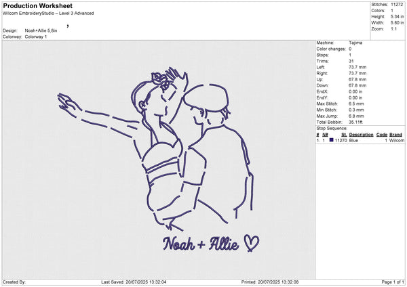Click the Total Bobbin value 35.11ft

[x=356, y=122]
